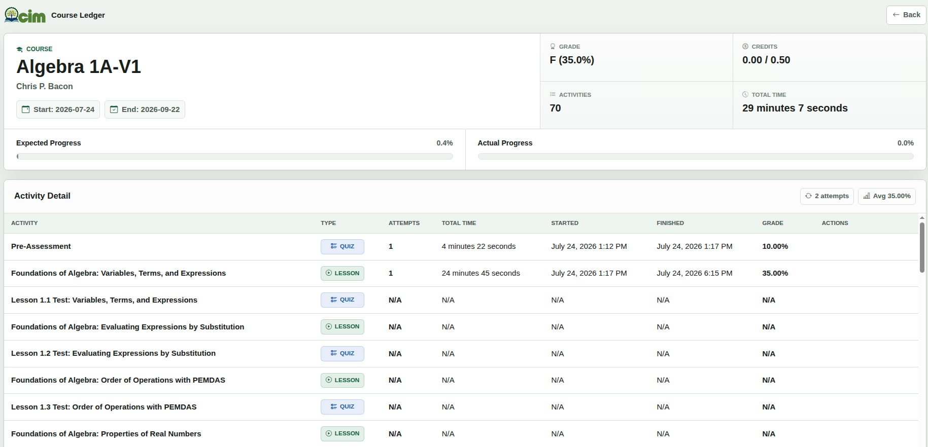
Task: Click the ACTIONS column header
Action: tap(835, 223)
